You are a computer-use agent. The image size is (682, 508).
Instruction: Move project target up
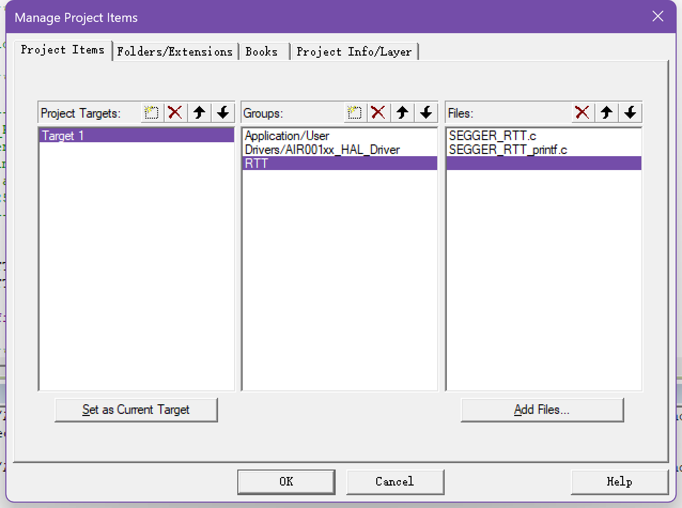click(199, 113)
